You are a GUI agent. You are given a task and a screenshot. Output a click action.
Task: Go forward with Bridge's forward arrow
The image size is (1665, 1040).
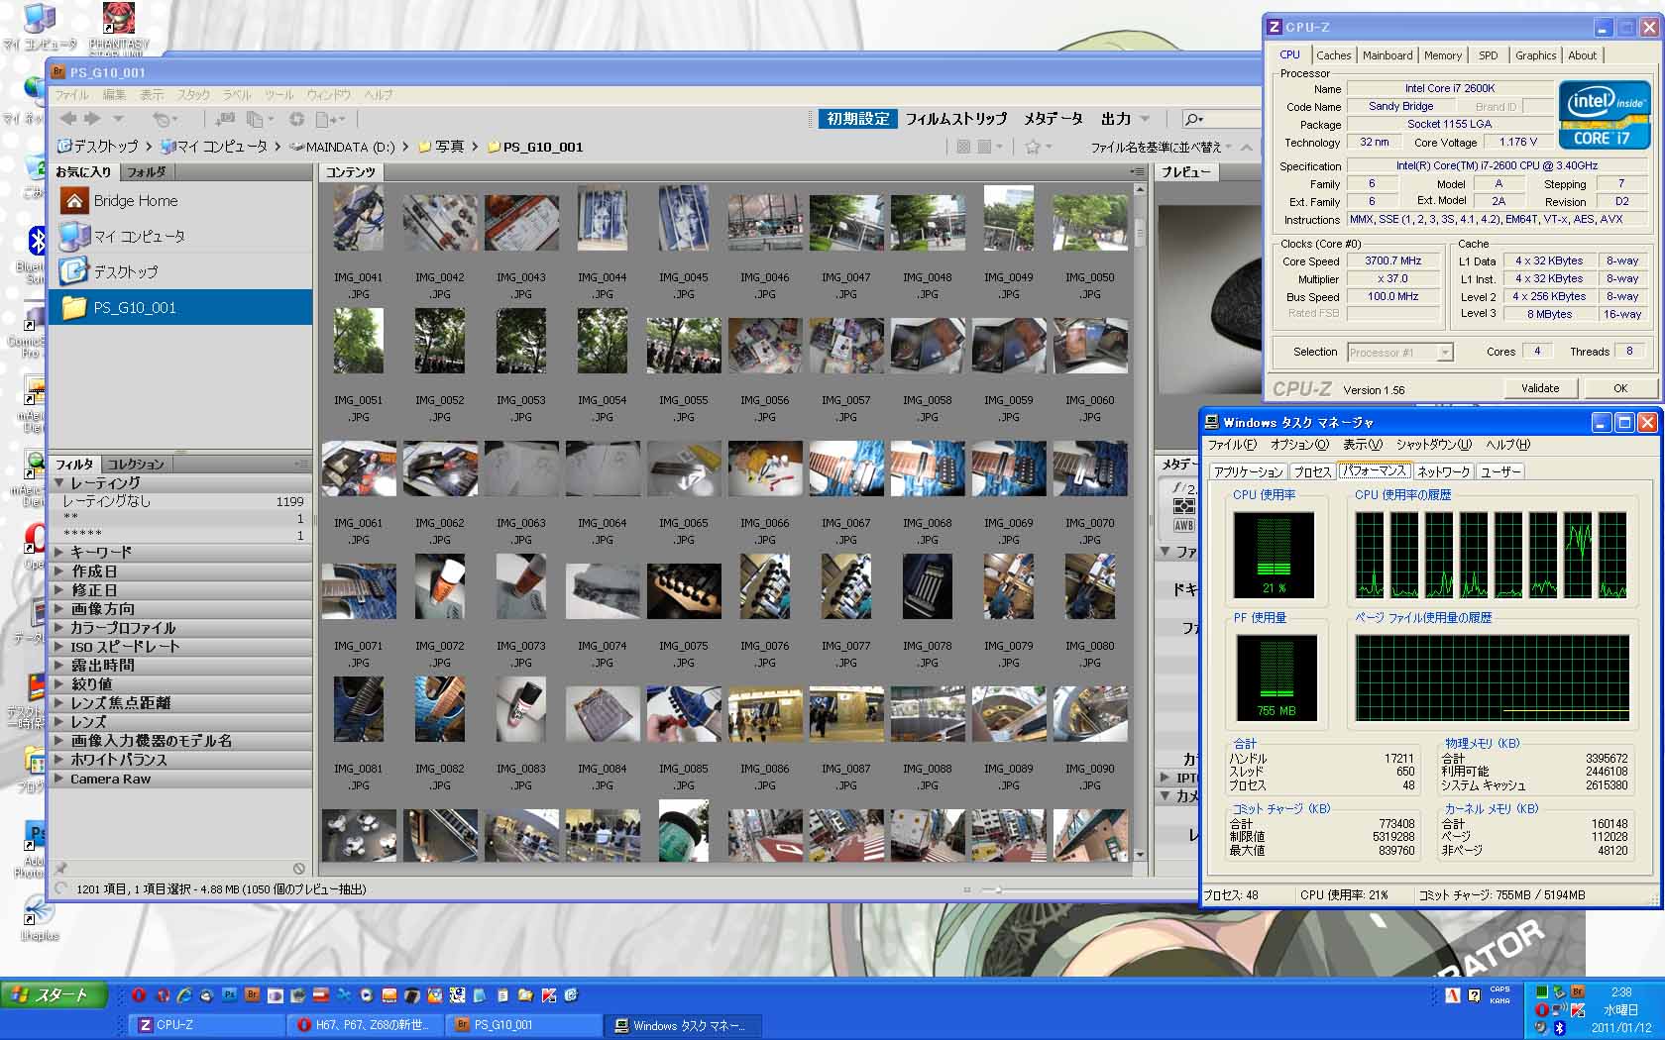point(92,119)
